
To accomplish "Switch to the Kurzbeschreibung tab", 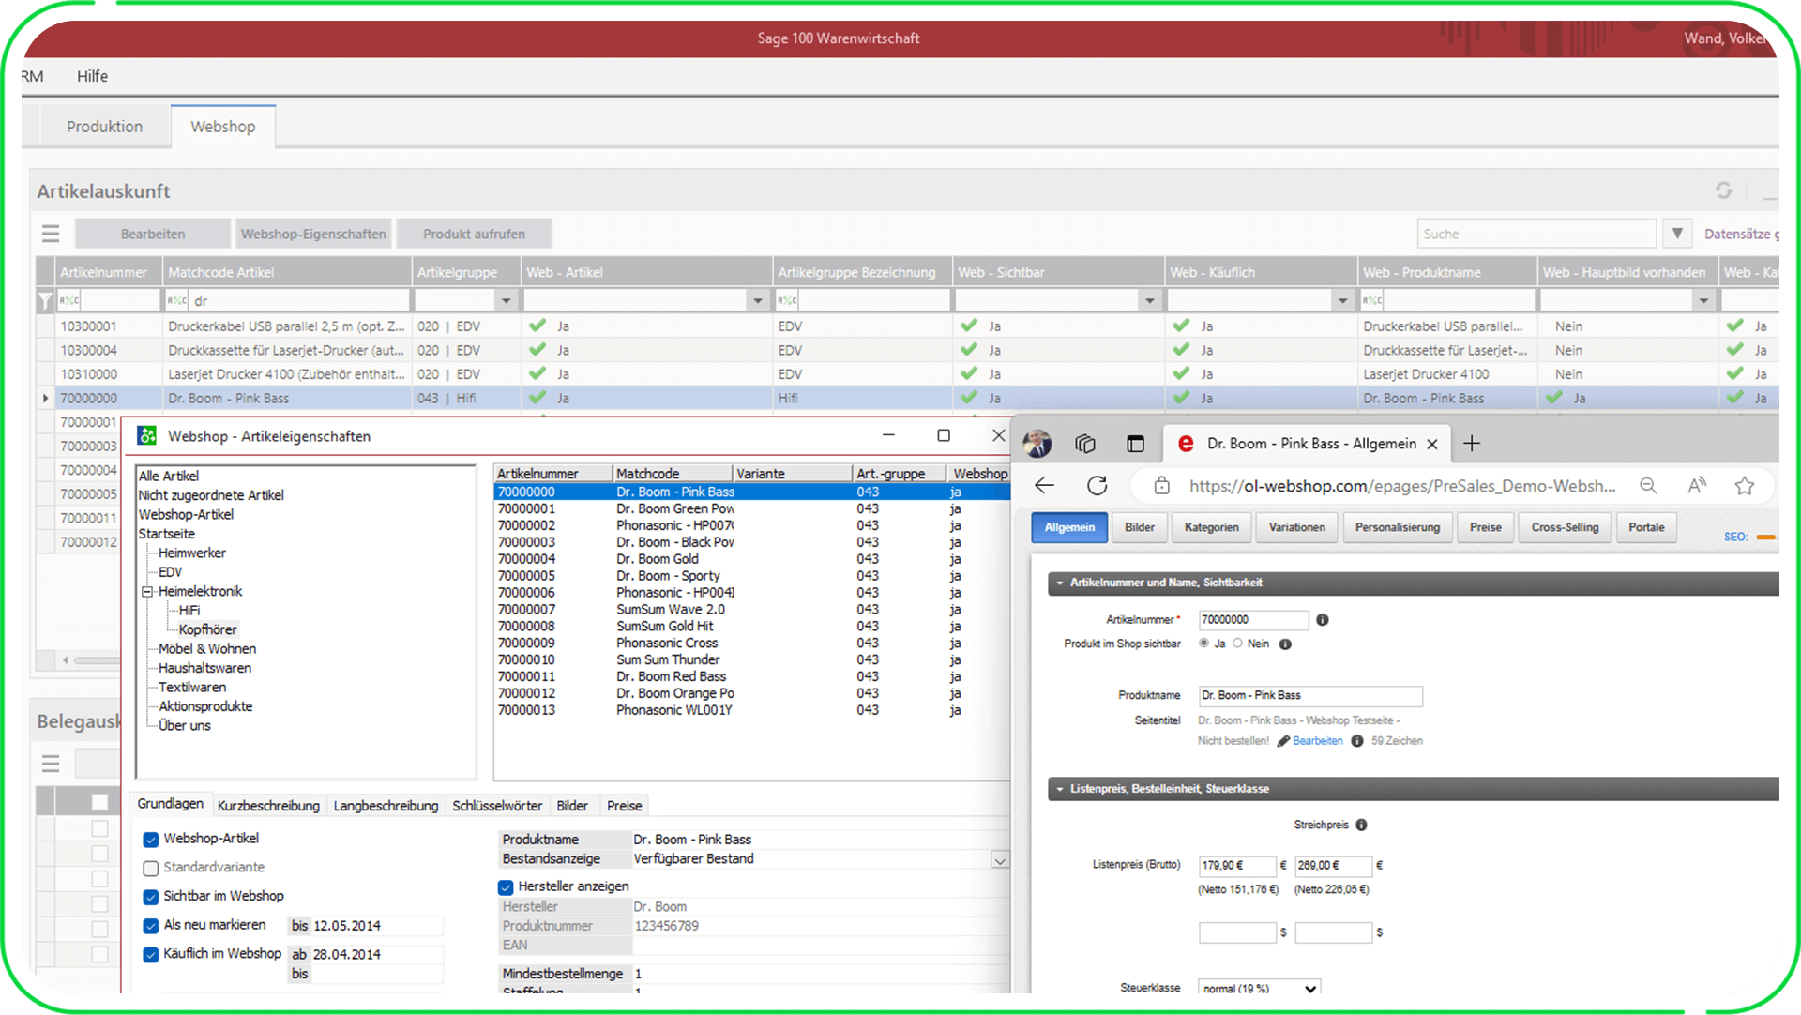I will (268, 806).
